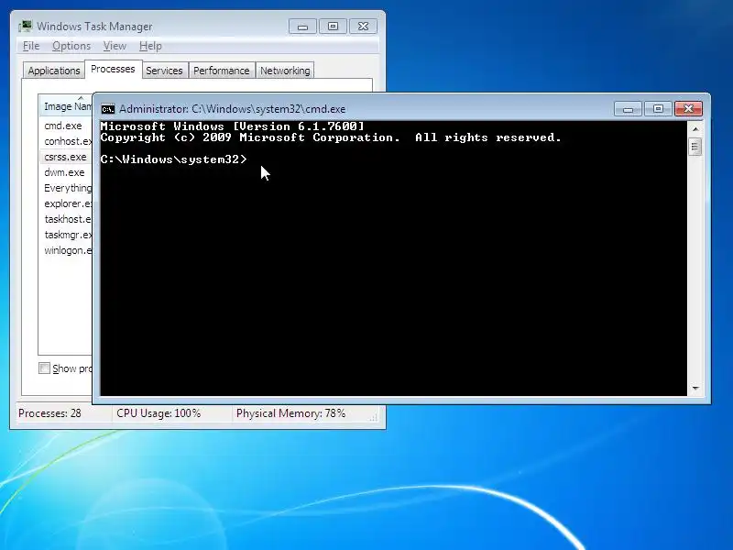Image resolution: width=733 pixels, height=550 pixels.
Task: Click the Microsoft Windows version line
Action: coord(233,126)
